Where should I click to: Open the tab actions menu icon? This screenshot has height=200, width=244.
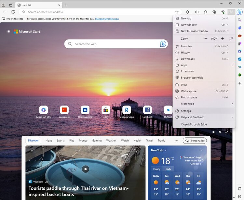pyautogui.click(x=11, y=5)
